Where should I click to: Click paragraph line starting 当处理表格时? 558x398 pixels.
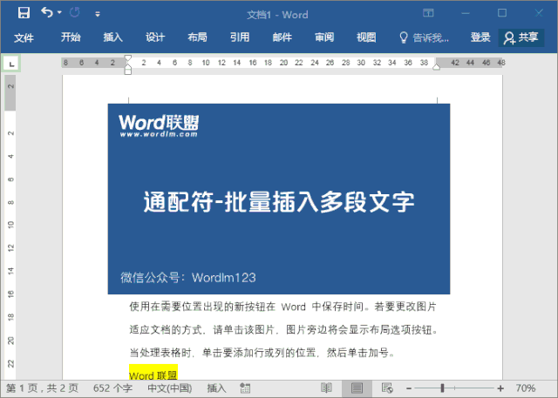pos(262,353)
